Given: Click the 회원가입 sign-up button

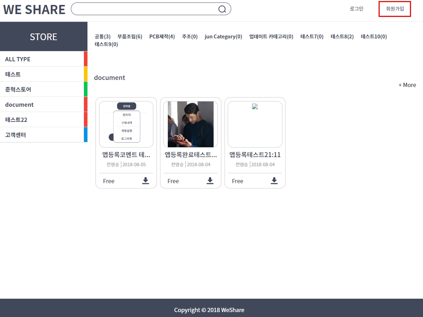Looking at the screenshot, I should click(x=395, y=9).
